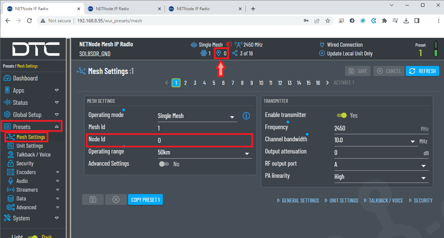Switch to preset number 6
This screenshot has width=444, height=238.
223,83
